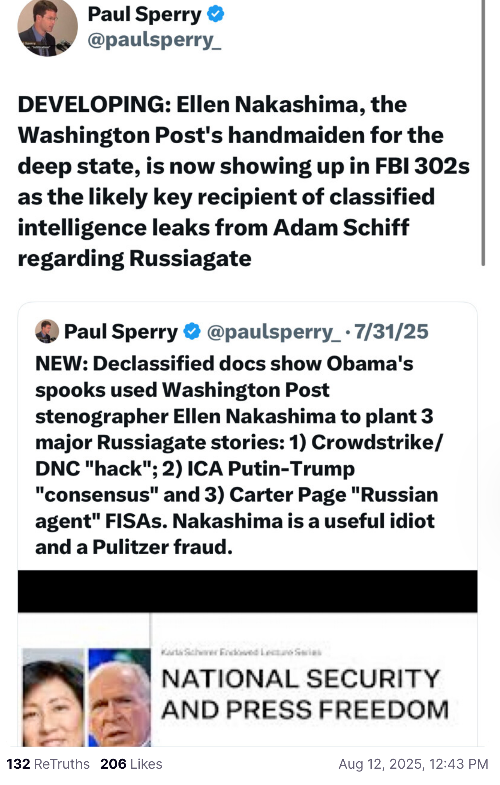Screen dimensions: 500x785
Task: Open the white-haired man's photo in the quoted image
Action: (119, 698)
